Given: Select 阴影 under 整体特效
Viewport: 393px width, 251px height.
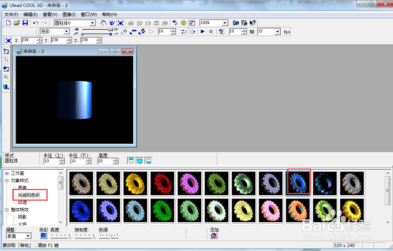Looking at the screenshot, I should click(22, 217).
